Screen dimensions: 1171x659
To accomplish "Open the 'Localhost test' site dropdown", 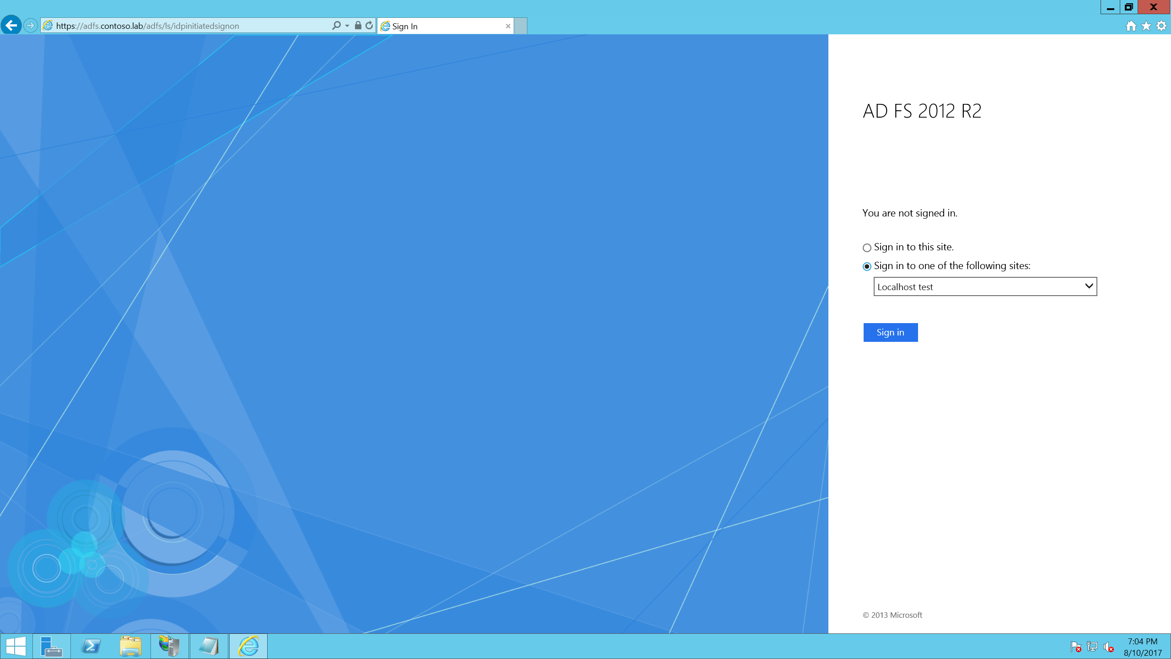I will [985, 286].
